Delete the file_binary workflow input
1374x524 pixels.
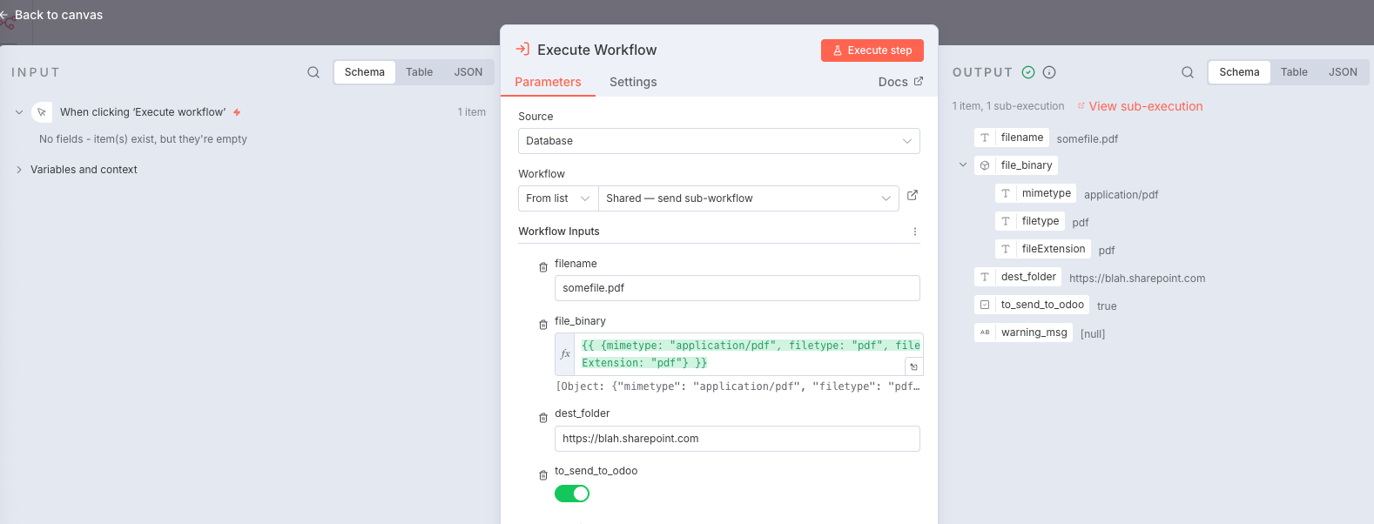[543, 325]
